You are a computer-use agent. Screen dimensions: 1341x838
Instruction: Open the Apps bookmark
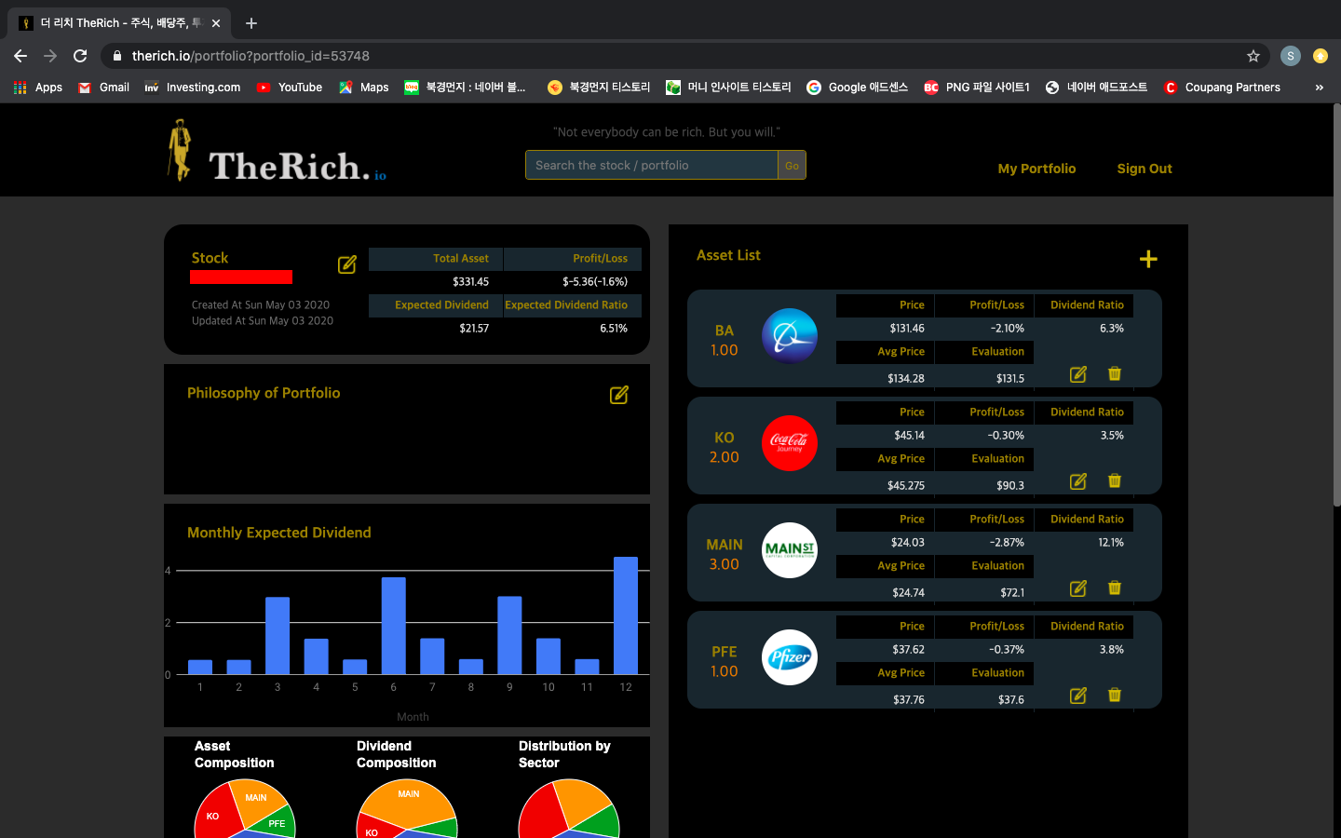38,88
